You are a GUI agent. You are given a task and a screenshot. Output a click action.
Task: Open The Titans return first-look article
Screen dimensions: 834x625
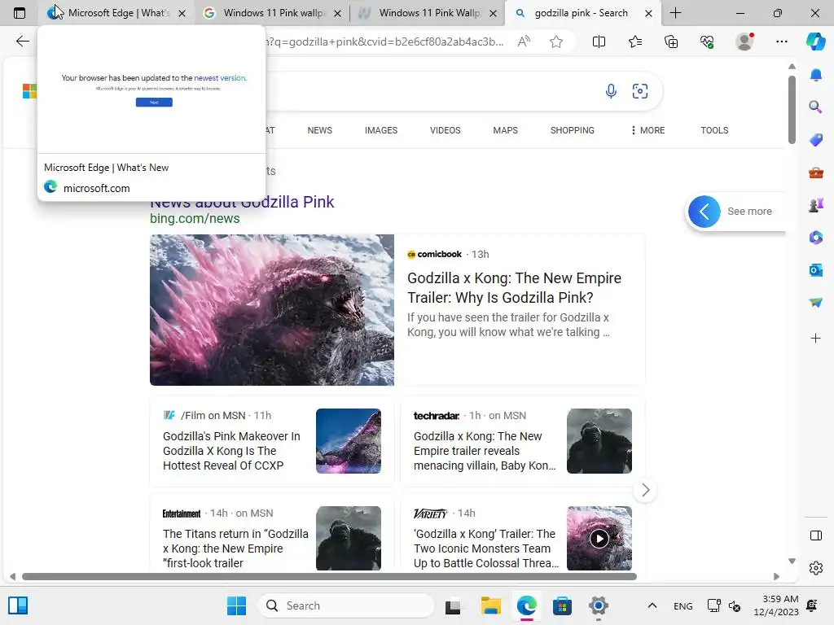tap(235, 548)
